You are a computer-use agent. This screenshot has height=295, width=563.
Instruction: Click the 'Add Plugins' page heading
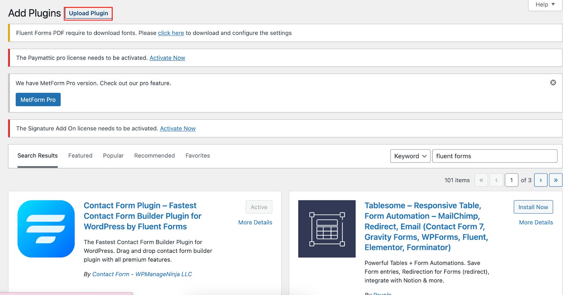point(34,13)
